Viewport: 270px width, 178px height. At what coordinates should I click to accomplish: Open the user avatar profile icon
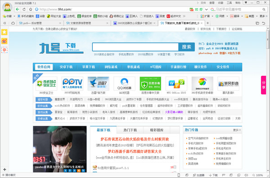click(7, 7)
